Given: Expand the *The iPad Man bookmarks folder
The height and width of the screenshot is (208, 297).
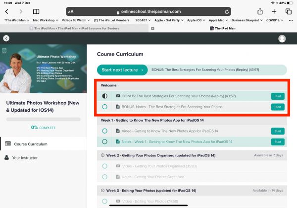Looking at the screenshot, I should [x=17, y=20].
